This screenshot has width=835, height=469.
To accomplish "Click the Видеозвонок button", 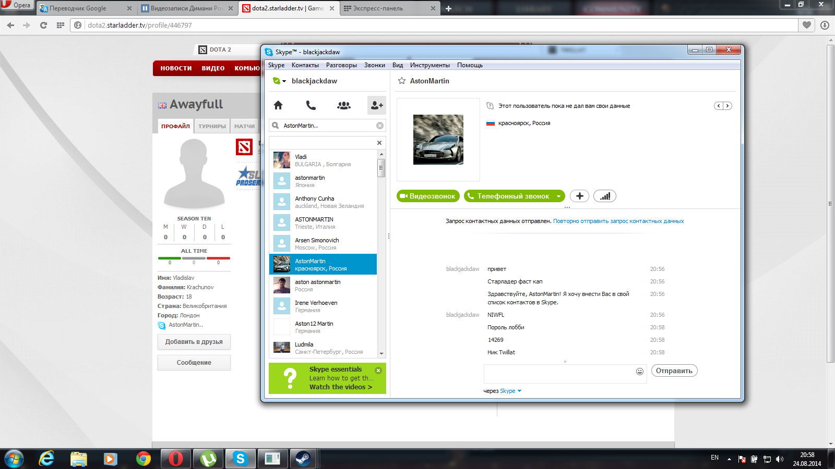I will 428,196.
